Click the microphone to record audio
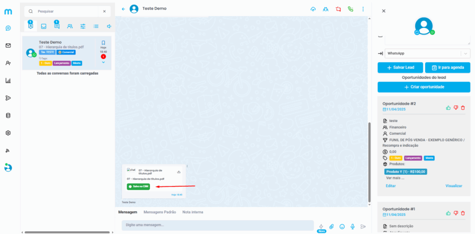This screenshot has width=475, height=234. coord(353,226)
